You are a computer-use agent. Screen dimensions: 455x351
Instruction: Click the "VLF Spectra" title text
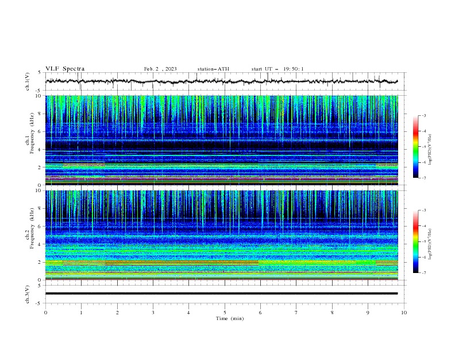65,69
